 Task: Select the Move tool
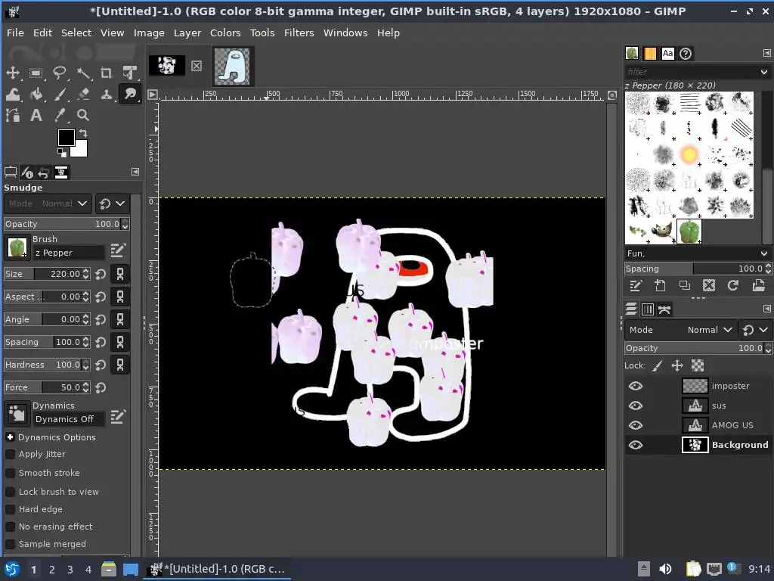click(13, 73)
